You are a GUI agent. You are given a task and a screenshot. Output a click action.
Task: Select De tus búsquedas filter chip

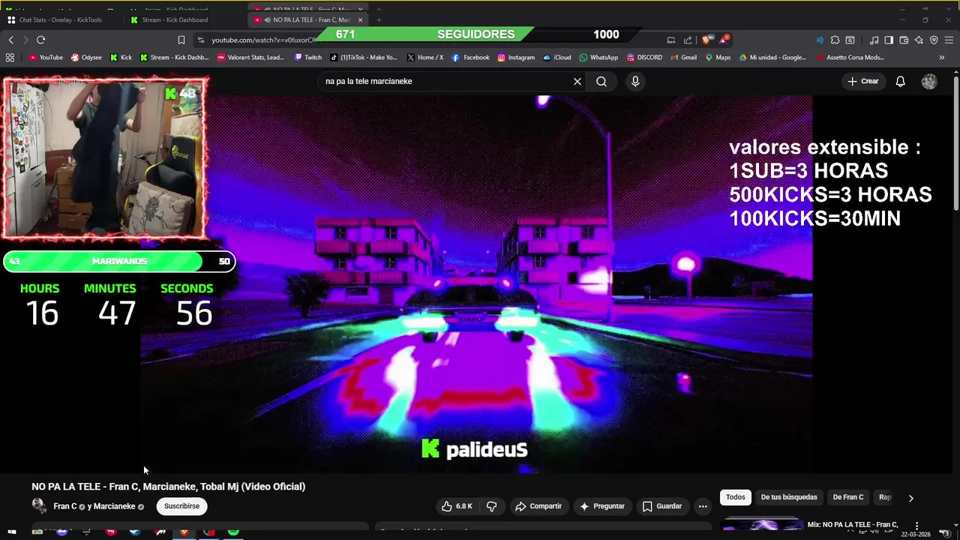coord(789,497)
